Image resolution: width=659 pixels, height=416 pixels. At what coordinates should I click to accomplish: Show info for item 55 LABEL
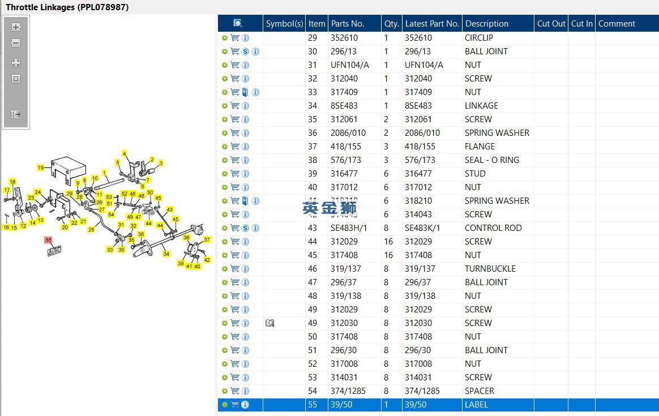coord(246,405)
